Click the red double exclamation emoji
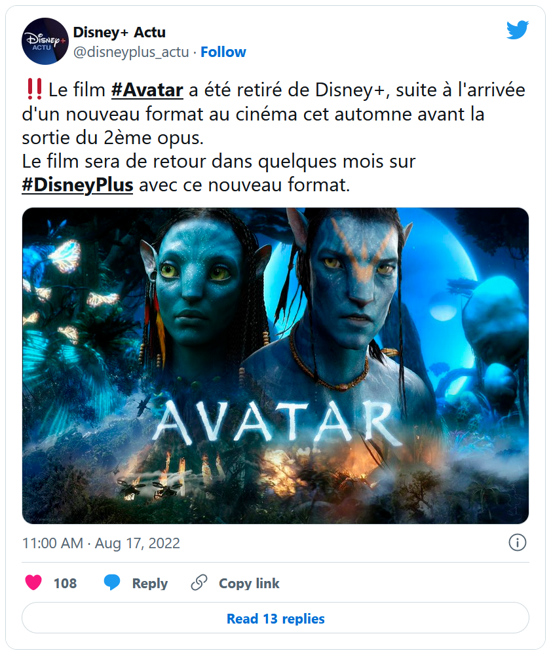This screenshot has width=551, height=655. click(x=34, y=89)
